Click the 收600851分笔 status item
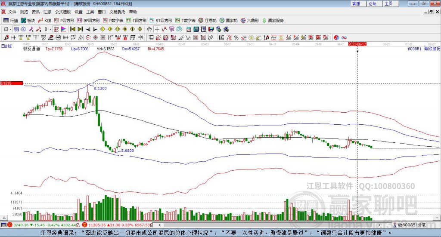Viewport: 441px width, 237px height. [x=412, y=225]
